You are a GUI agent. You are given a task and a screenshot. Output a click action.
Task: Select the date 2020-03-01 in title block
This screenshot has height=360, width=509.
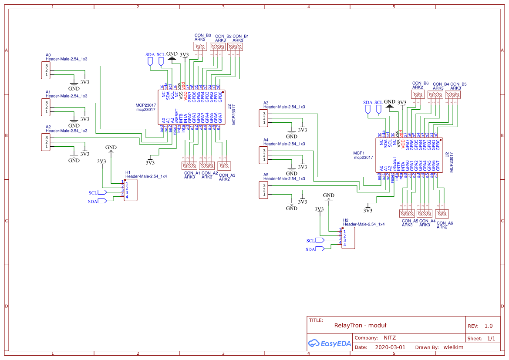click(390, 347)
